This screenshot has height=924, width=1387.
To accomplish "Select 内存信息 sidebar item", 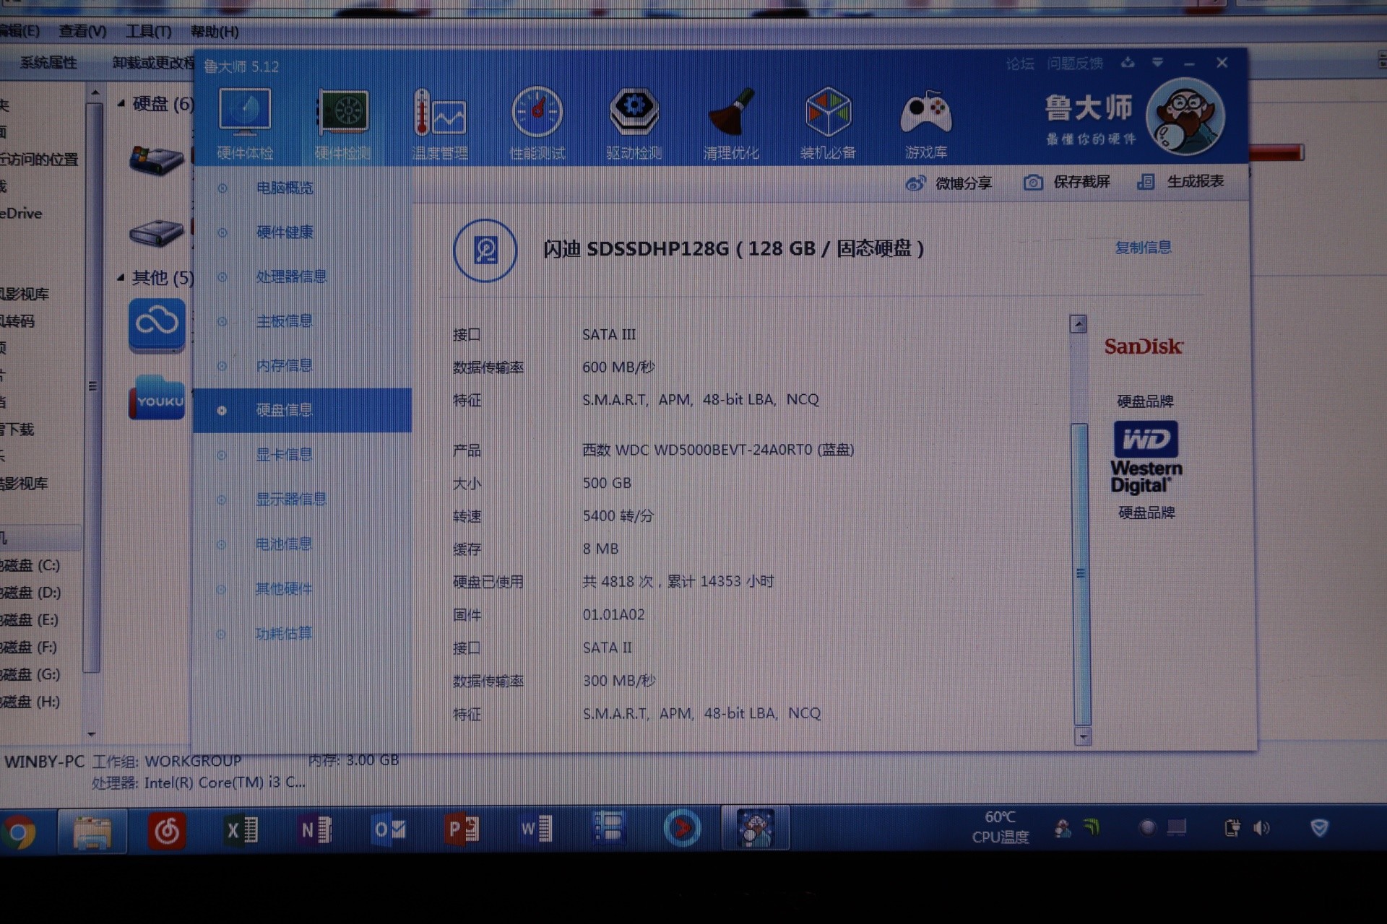I will tap(284, 365).
